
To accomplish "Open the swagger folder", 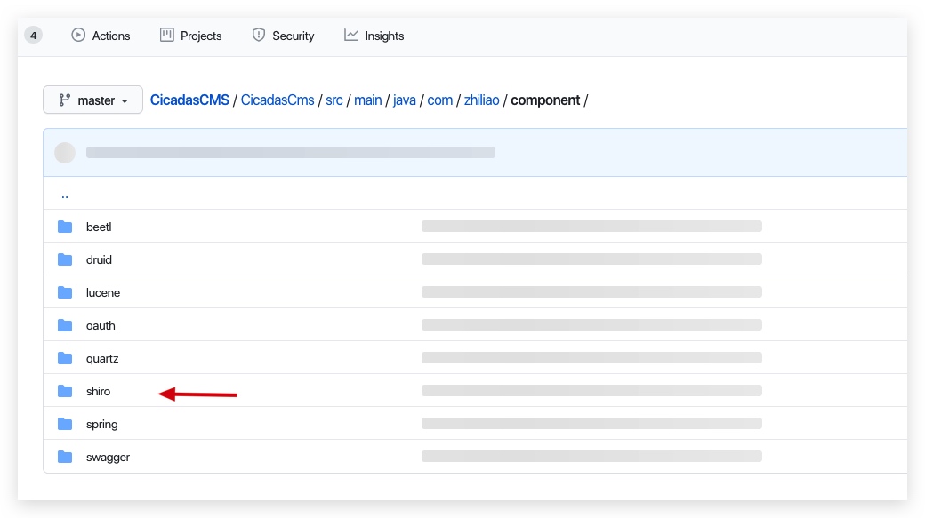I will (108, 458).
